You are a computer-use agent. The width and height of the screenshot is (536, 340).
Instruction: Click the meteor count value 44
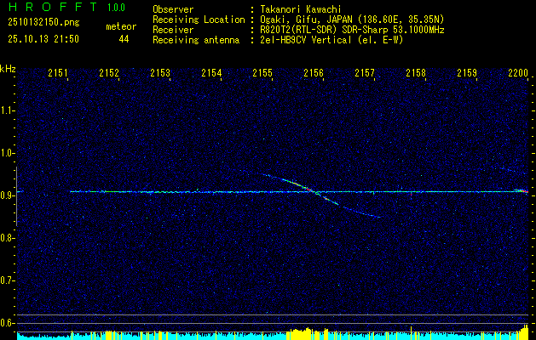point(124,39)
